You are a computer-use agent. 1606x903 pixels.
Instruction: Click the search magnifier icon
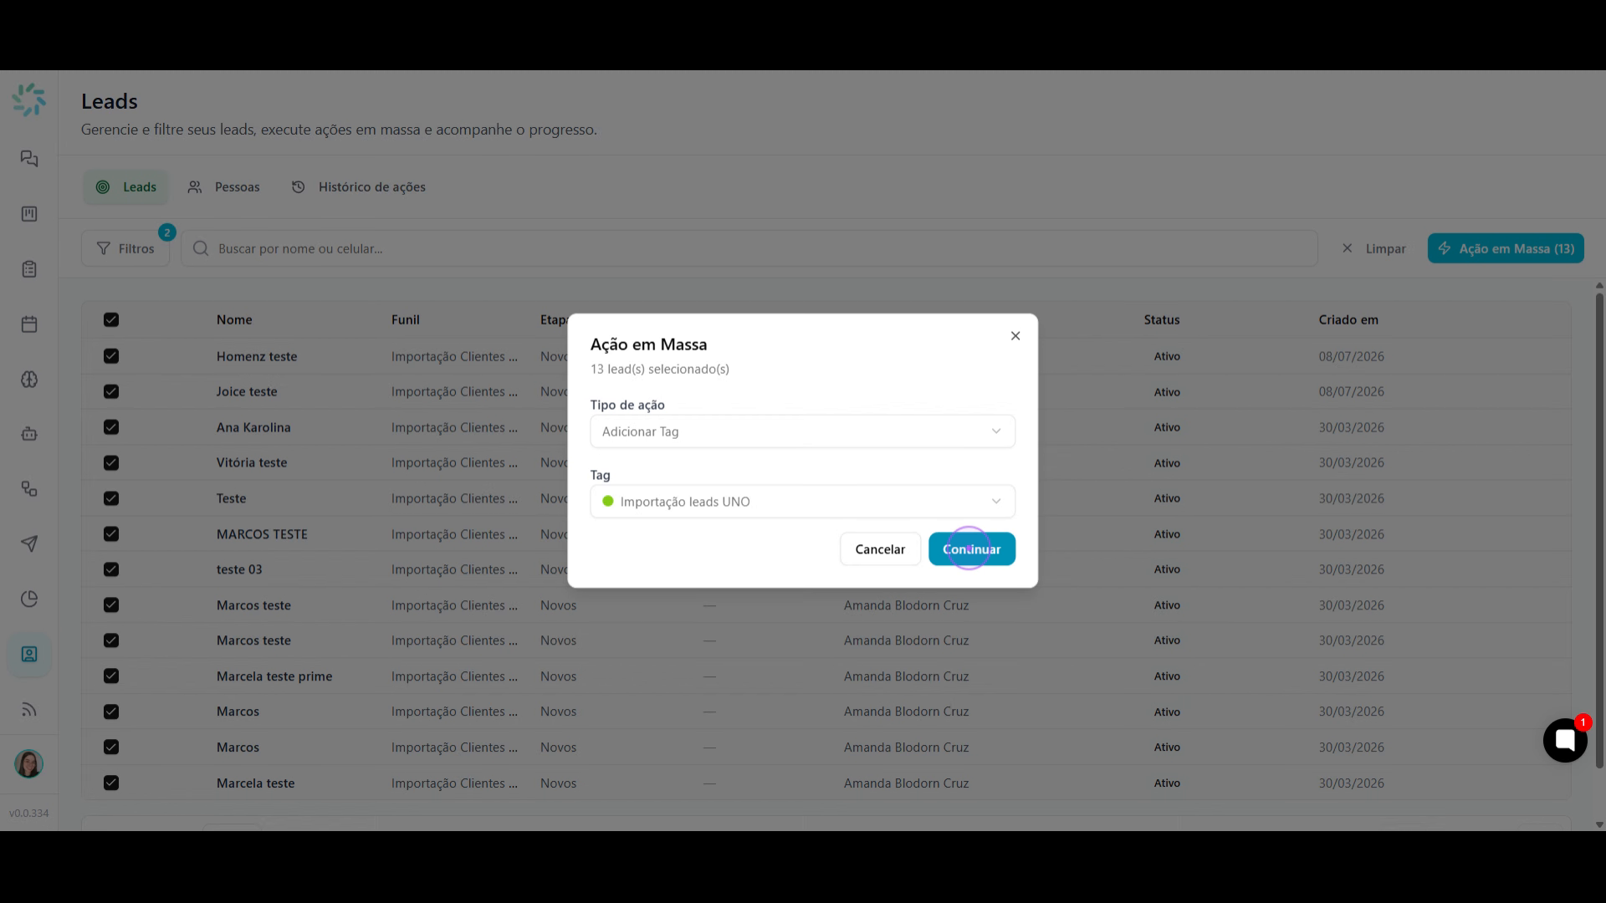pos(201,248)
